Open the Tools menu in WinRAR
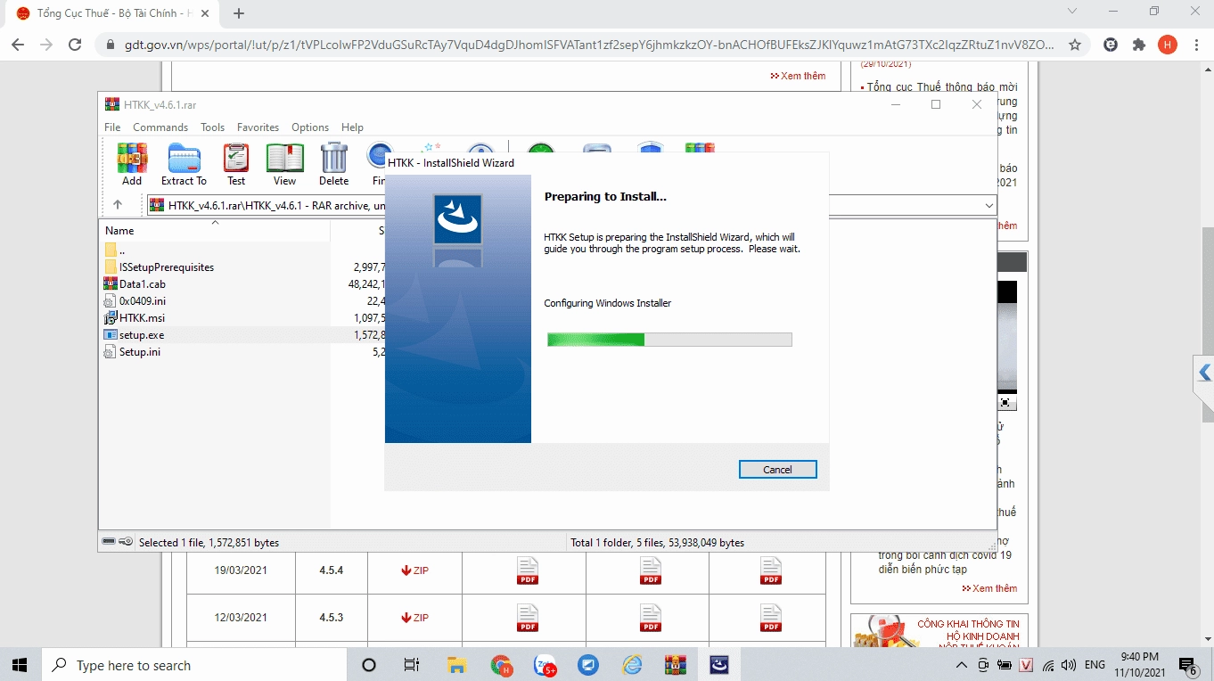 point(212,127)
